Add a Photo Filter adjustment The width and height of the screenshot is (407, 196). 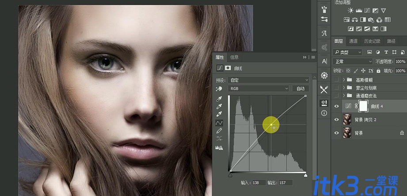(371, 19)
